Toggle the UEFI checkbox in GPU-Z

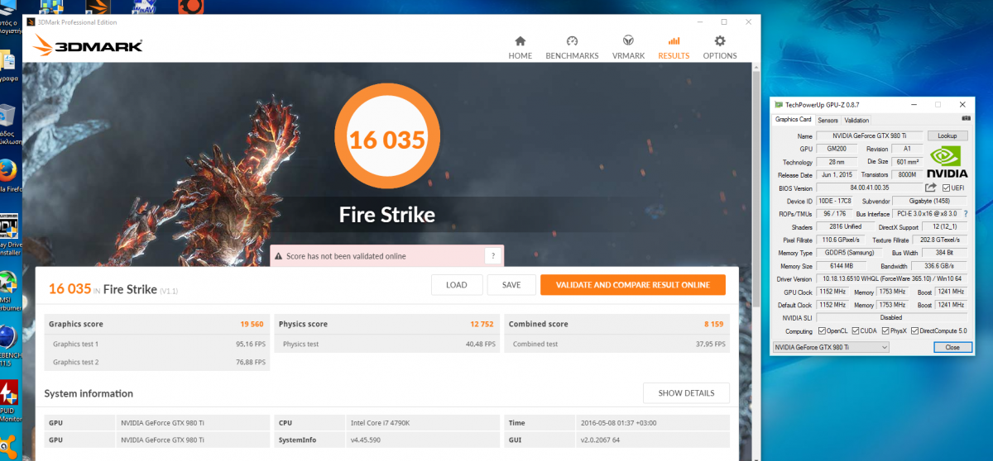coord(944,188)
